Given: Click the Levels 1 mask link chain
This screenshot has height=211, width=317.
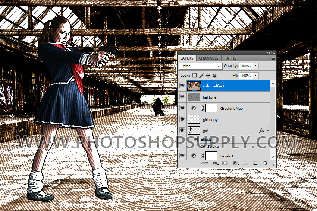Looking at the screenshot, I should [x=202, y=156].
